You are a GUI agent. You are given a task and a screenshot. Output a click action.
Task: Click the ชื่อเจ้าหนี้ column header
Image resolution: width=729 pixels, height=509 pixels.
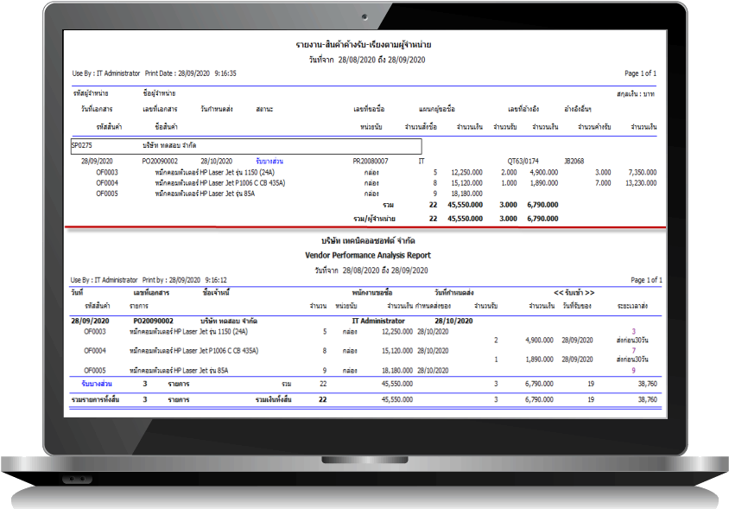tap(216, 293)
